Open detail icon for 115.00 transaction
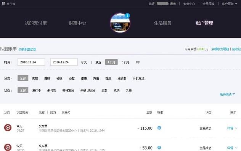 coord(159,128)
